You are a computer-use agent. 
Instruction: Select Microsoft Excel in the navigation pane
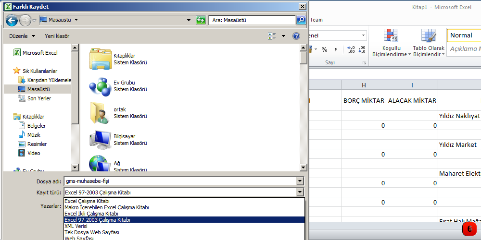tap(35, 53)
